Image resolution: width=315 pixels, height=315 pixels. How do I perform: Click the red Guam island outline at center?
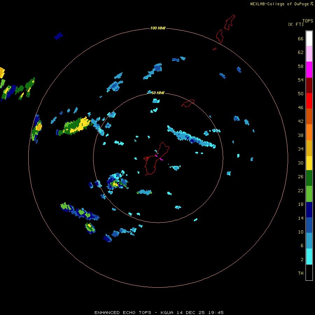tap(156, 159)
